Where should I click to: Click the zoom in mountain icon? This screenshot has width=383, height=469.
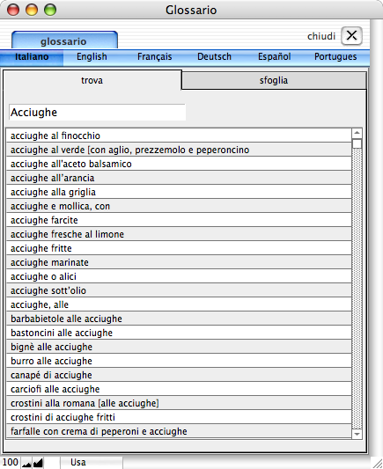(x=38, y=463)
